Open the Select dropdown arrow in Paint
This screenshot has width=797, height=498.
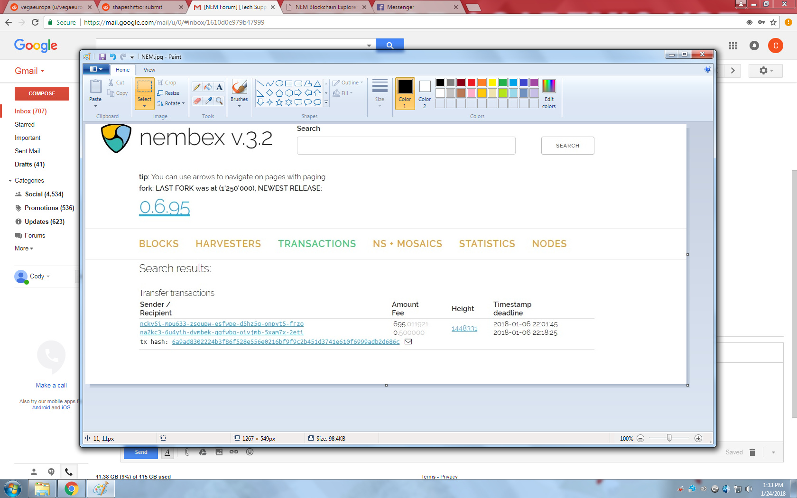click(144, 106)
